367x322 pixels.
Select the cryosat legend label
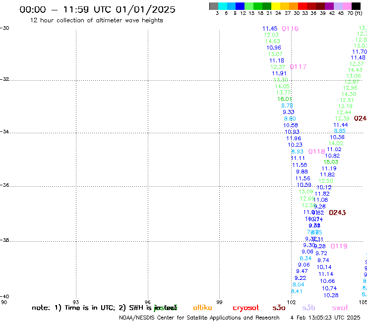(x=246, y=308)
